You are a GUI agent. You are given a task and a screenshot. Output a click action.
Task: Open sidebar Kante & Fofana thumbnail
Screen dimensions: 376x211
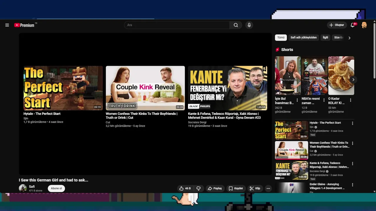tap(291, 170)
